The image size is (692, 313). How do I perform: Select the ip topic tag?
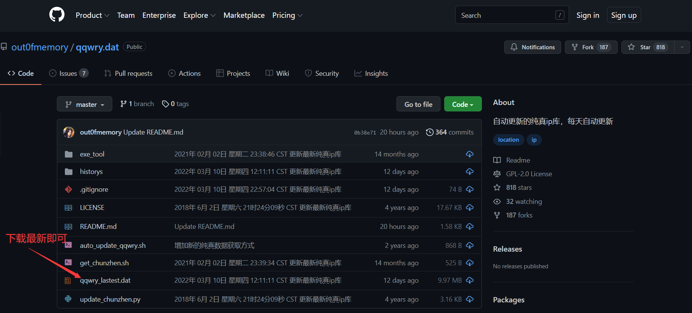534,140
